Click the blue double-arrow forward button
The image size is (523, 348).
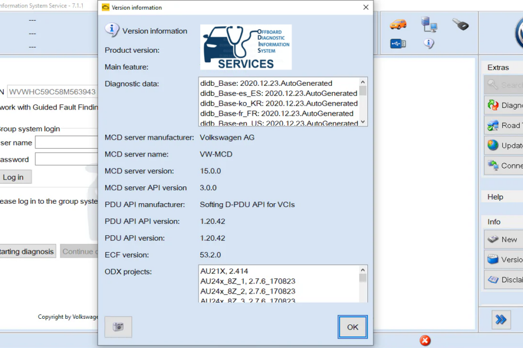point(501,320)
